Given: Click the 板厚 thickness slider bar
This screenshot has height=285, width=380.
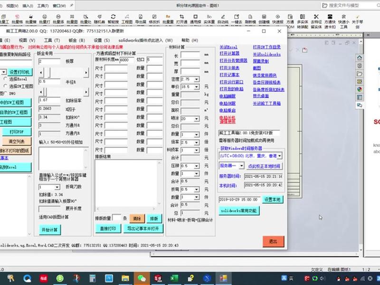Looking at the screenshot, I should point(64,73).
